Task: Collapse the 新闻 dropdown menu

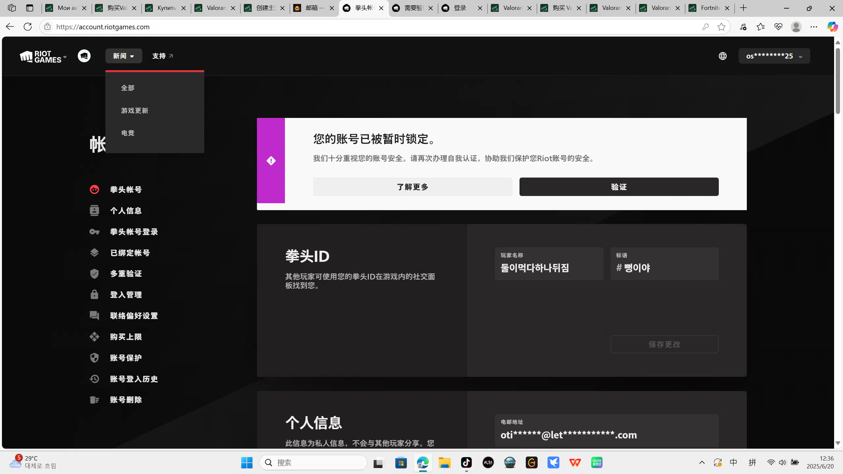Action: (x=124, y=56)
